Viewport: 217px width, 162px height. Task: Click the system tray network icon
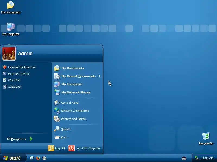click(x=197, y=158)
